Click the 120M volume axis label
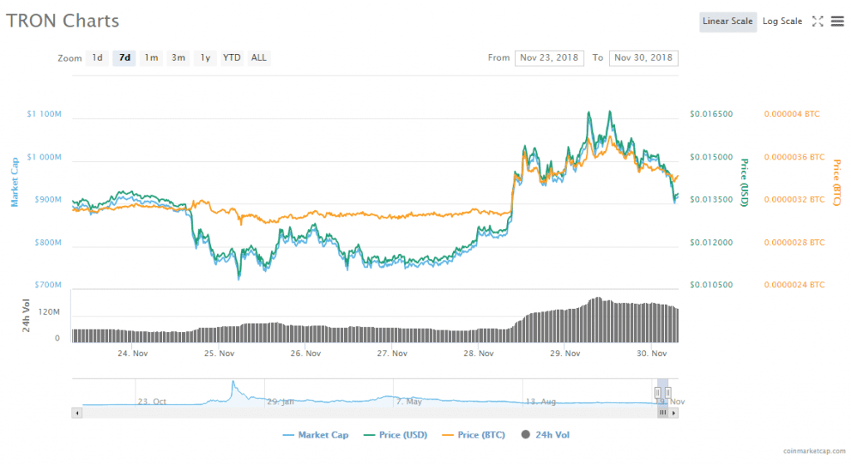The width and height of the screenshot is (851, 465). coord(49,313)
